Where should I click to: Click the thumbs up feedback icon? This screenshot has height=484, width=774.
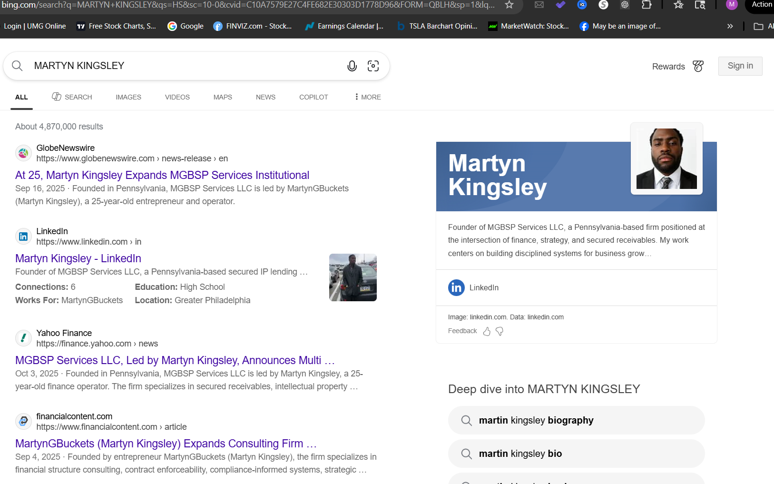pos(487,331)
